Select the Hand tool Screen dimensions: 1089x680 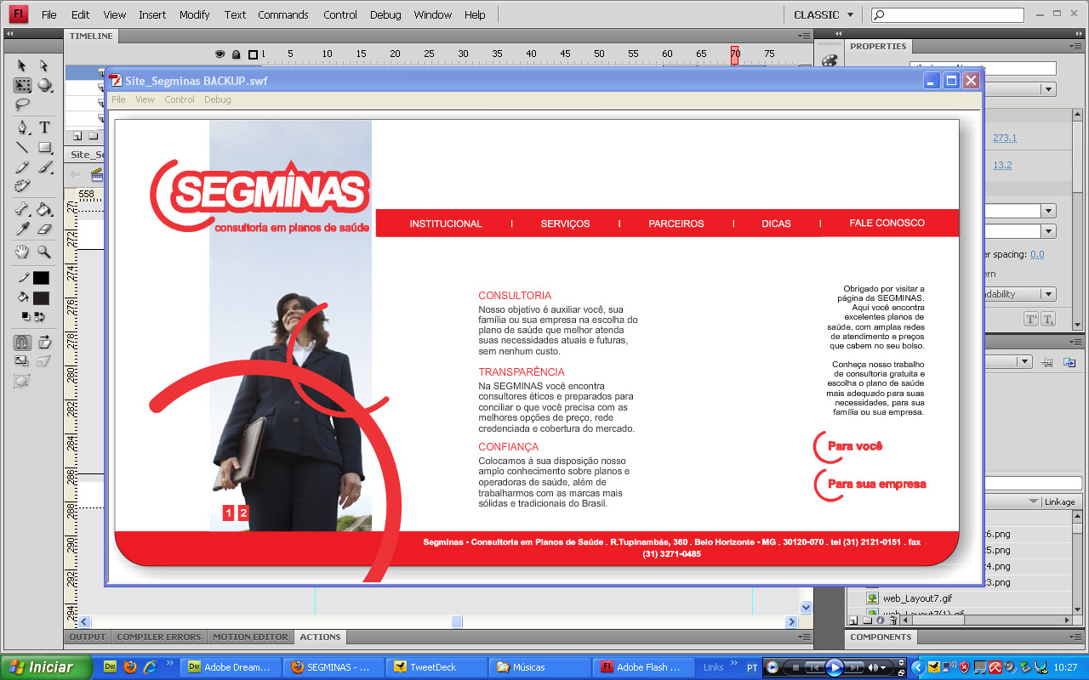click(22, 252)
